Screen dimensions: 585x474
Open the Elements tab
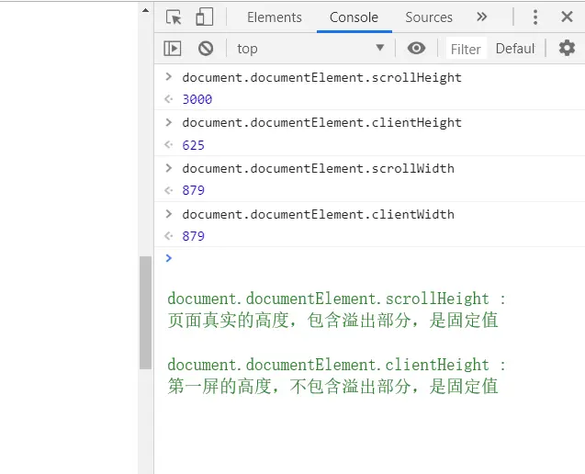275,17
